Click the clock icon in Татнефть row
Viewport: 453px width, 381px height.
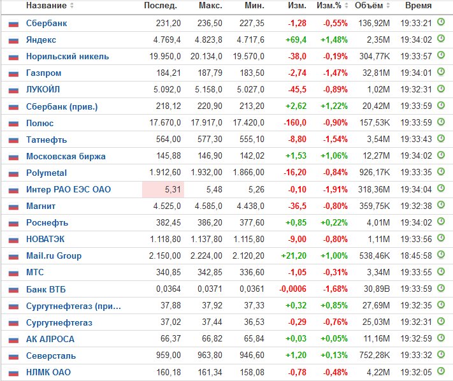point(441,138)
